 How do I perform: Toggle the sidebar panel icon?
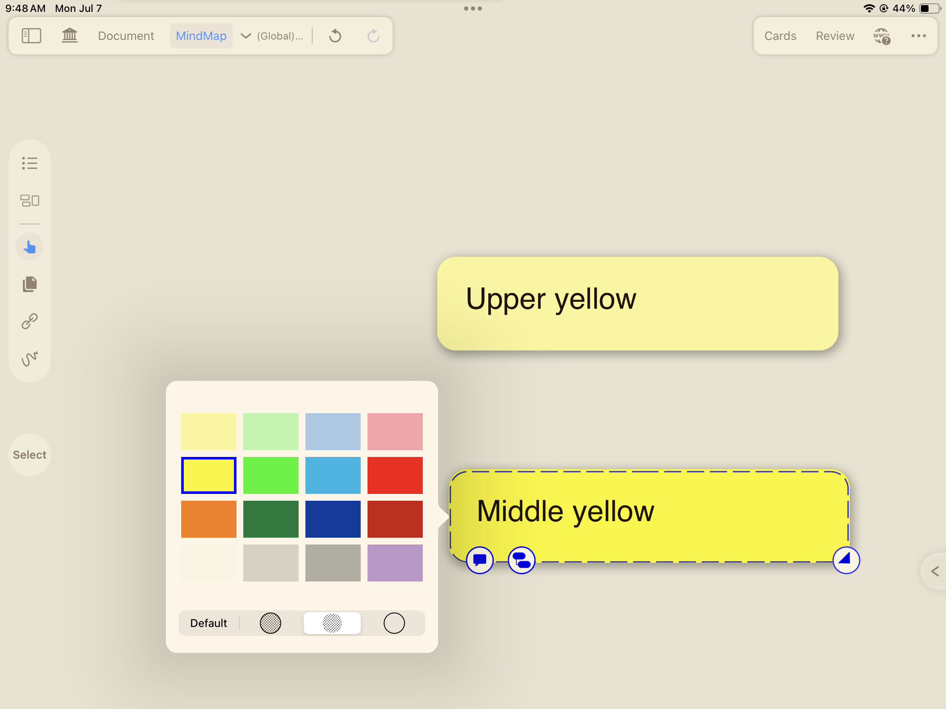31,36
